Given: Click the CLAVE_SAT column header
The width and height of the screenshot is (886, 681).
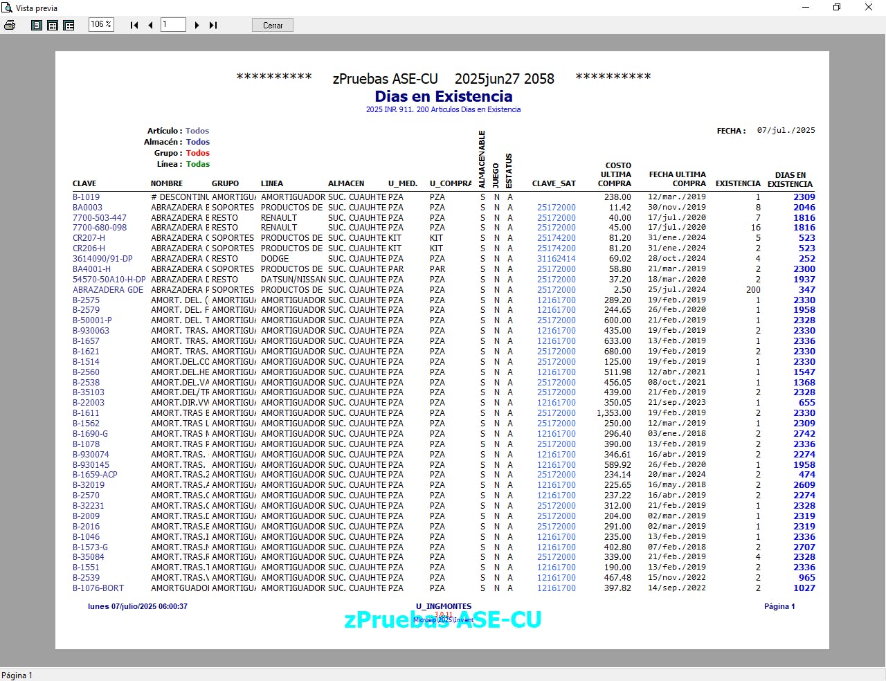Looking at the screenshot, I should click(x=554, y=183).
